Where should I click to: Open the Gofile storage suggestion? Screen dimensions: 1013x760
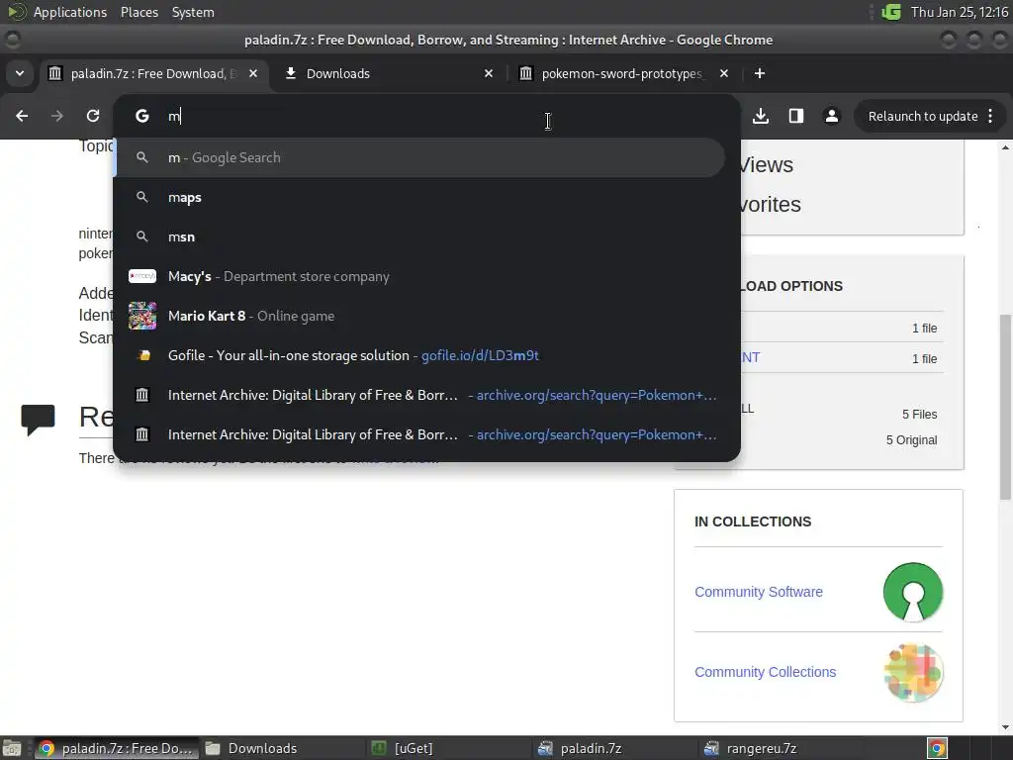click(x=419, y=355)
